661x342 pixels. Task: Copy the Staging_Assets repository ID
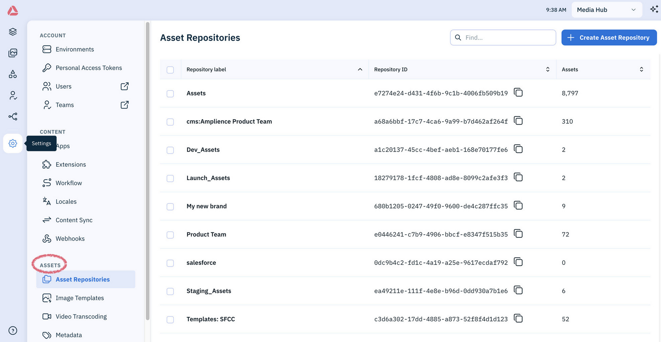[x=518, y=290]
